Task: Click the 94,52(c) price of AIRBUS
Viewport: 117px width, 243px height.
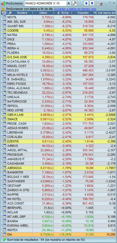Action: [48, 146]
